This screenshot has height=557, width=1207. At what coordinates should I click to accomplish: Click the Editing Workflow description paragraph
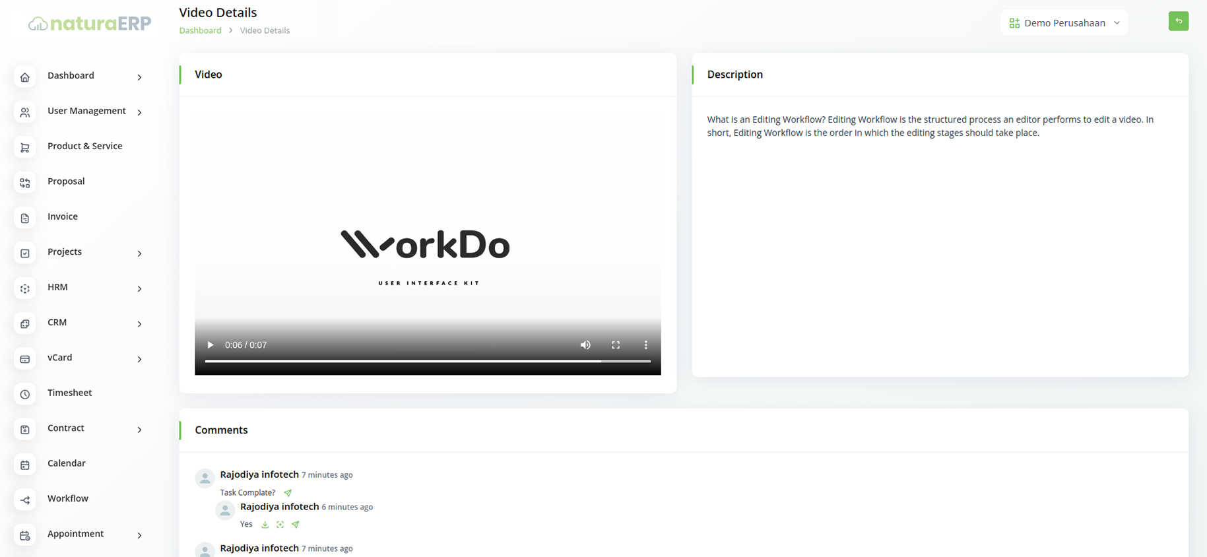pos(930,126)
